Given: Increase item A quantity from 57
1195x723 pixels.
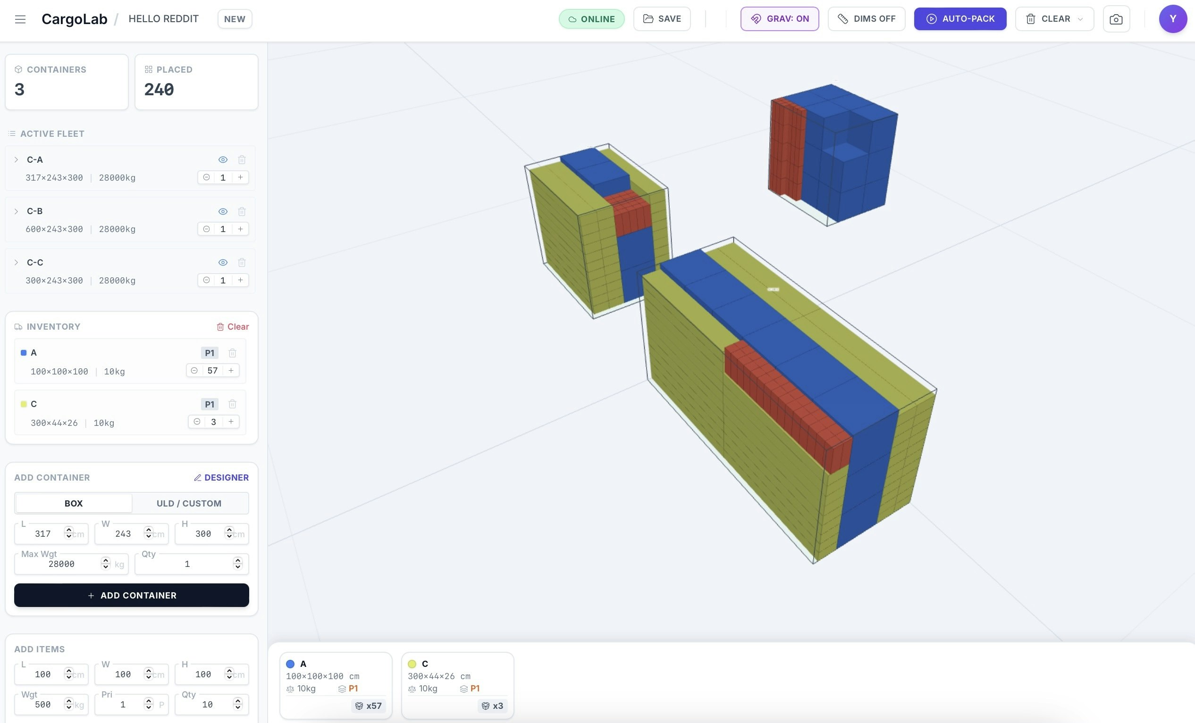Looking at the screenshot, I should point(231,370).
